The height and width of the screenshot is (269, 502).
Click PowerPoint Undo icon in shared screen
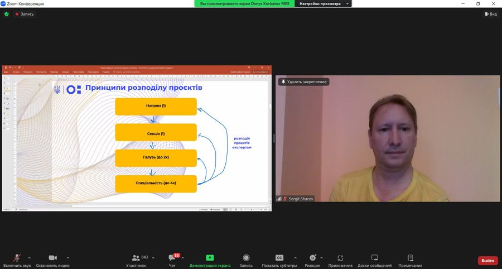pos(10,68)
